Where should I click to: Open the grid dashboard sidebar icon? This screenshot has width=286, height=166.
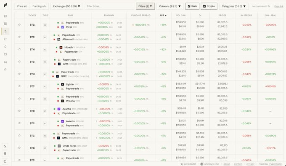tap(5, 24)
